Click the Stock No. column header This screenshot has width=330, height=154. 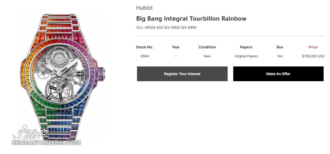click(x=145, y=47)
